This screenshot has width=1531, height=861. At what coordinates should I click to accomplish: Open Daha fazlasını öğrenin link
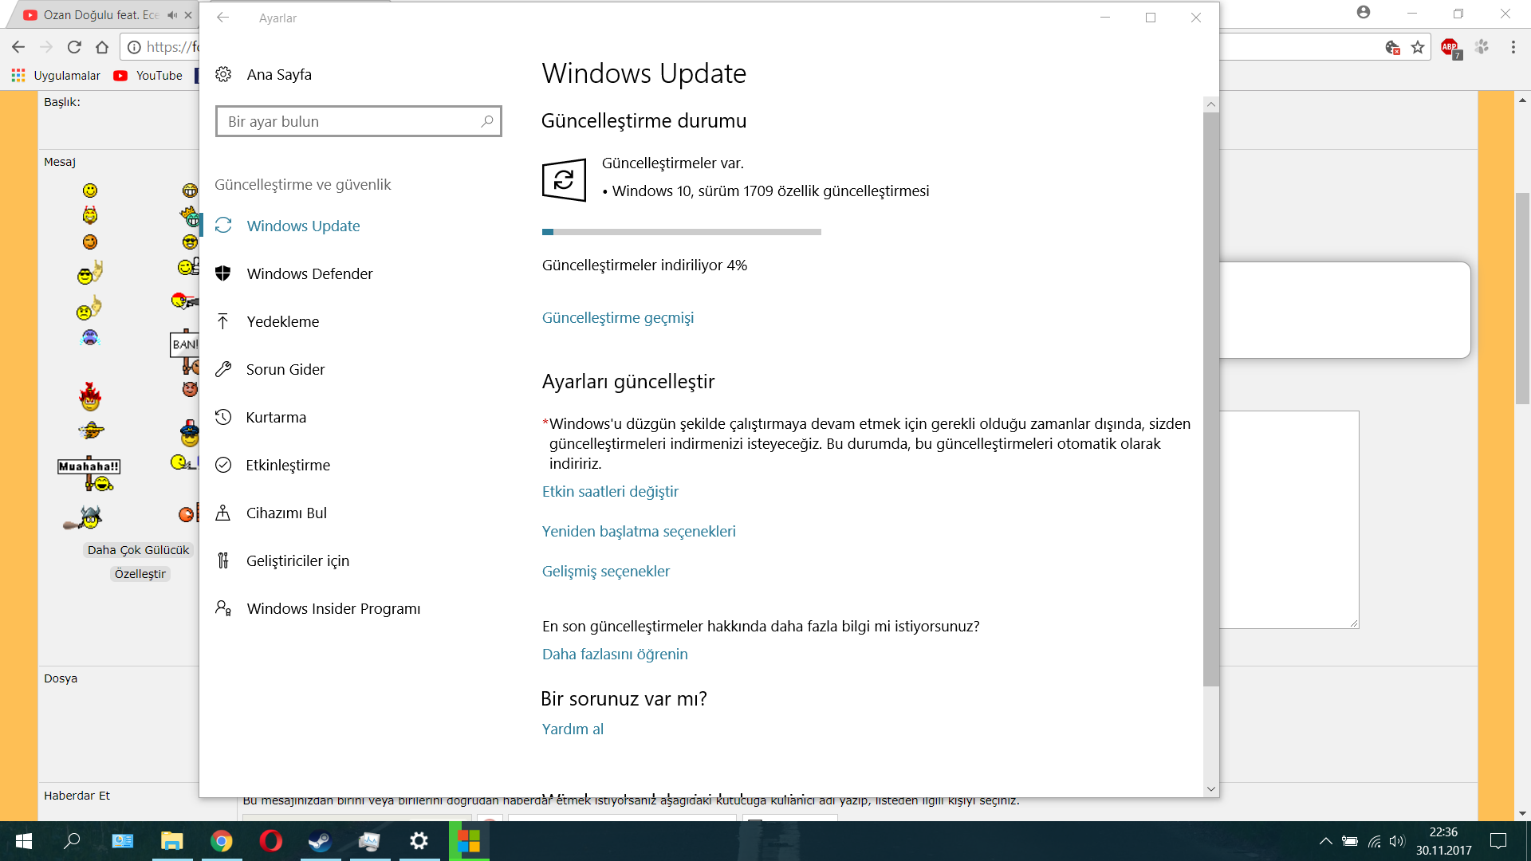coord(615,654)
